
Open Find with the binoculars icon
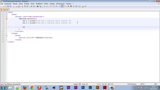pos(37,6)
